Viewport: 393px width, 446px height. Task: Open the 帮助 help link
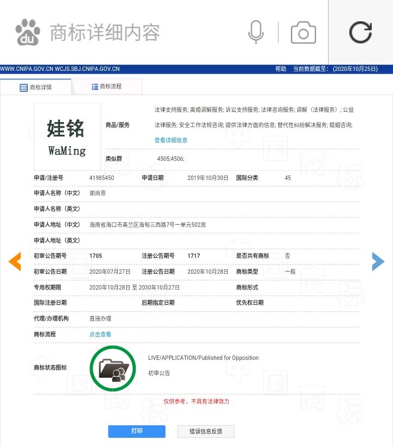point(281,69)
